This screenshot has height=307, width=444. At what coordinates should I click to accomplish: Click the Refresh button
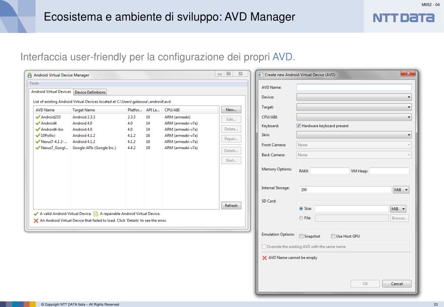[x=231, y=206]
